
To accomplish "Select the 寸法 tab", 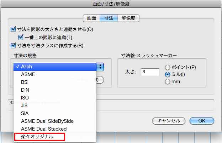I will (107, 18).
